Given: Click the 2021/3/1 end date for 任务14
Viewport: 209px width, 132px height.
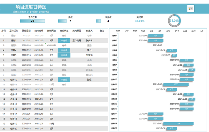Looking at the screenshot, I should tap(39, 99).
